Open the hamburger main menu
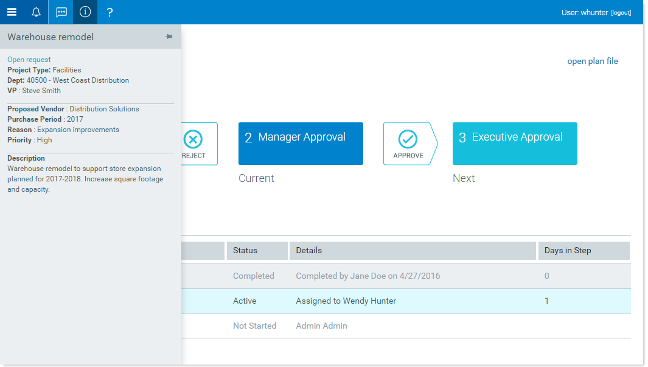This screenshot has width=648, height=367. [12, 12]
